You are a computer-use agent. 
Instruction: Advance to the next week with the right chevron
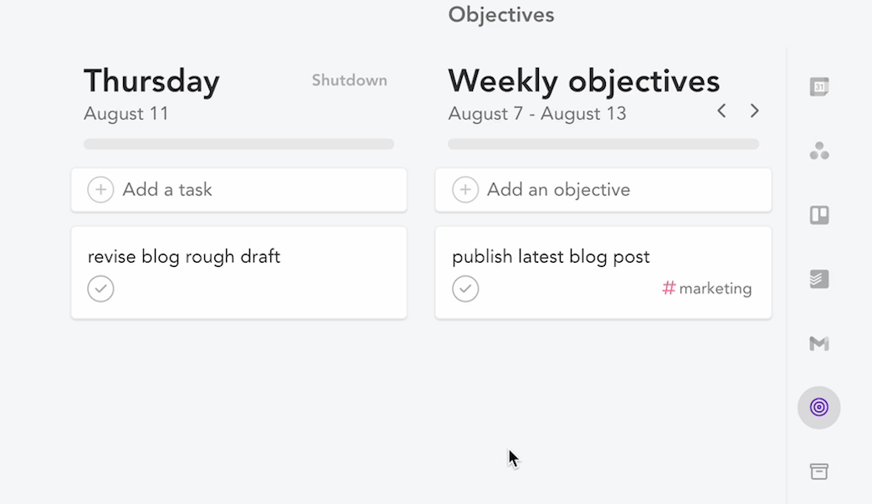754,111
